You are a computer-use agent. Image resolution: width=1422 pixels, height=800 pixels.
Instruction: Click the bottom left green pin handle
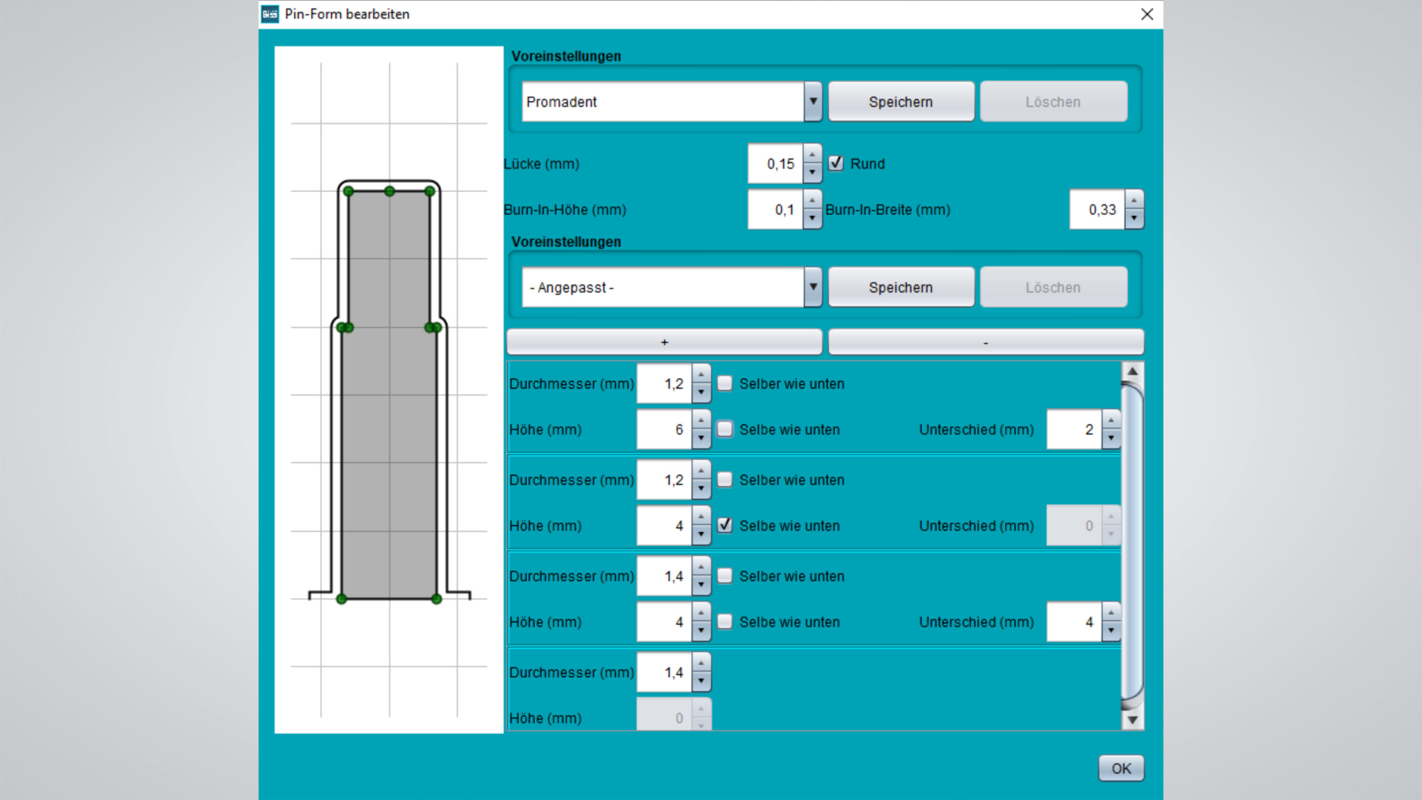pyautogui.click(x=342, y=599)
